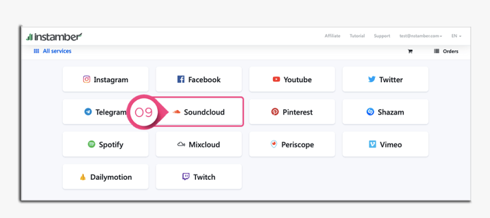Viewport: 490px width, 218px height.
Task: Choose the Twitter service card
Action: click(x=385, y=79)
